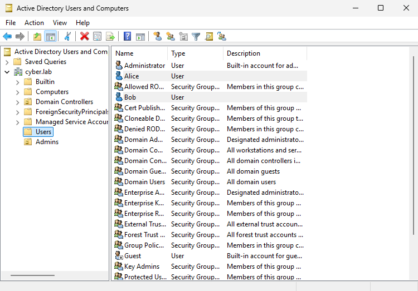Expand the Saved Queries node
This screenshot has height=291, width=418.
(x=7, y=62)
